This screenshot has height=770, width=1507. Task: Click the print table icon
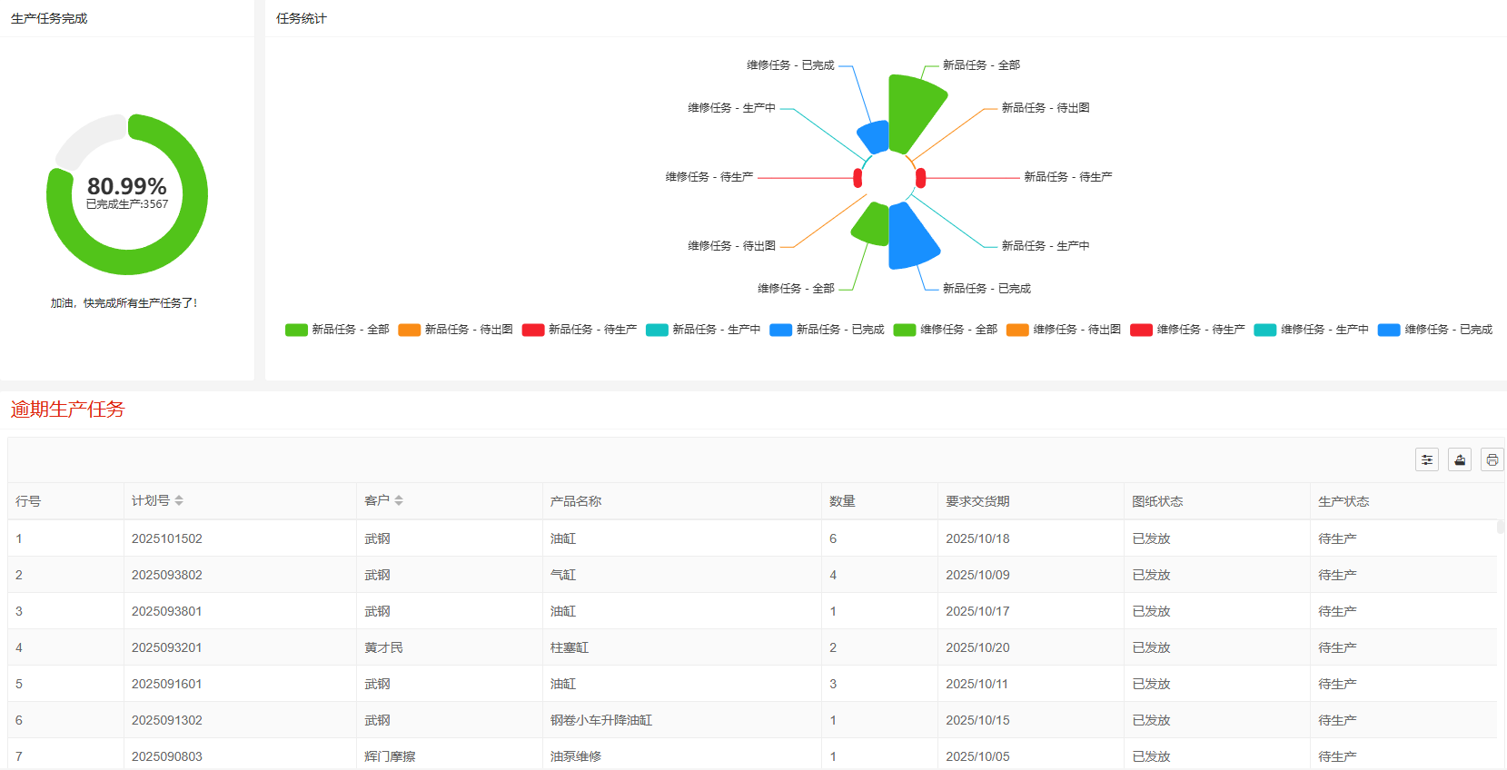1492,460
